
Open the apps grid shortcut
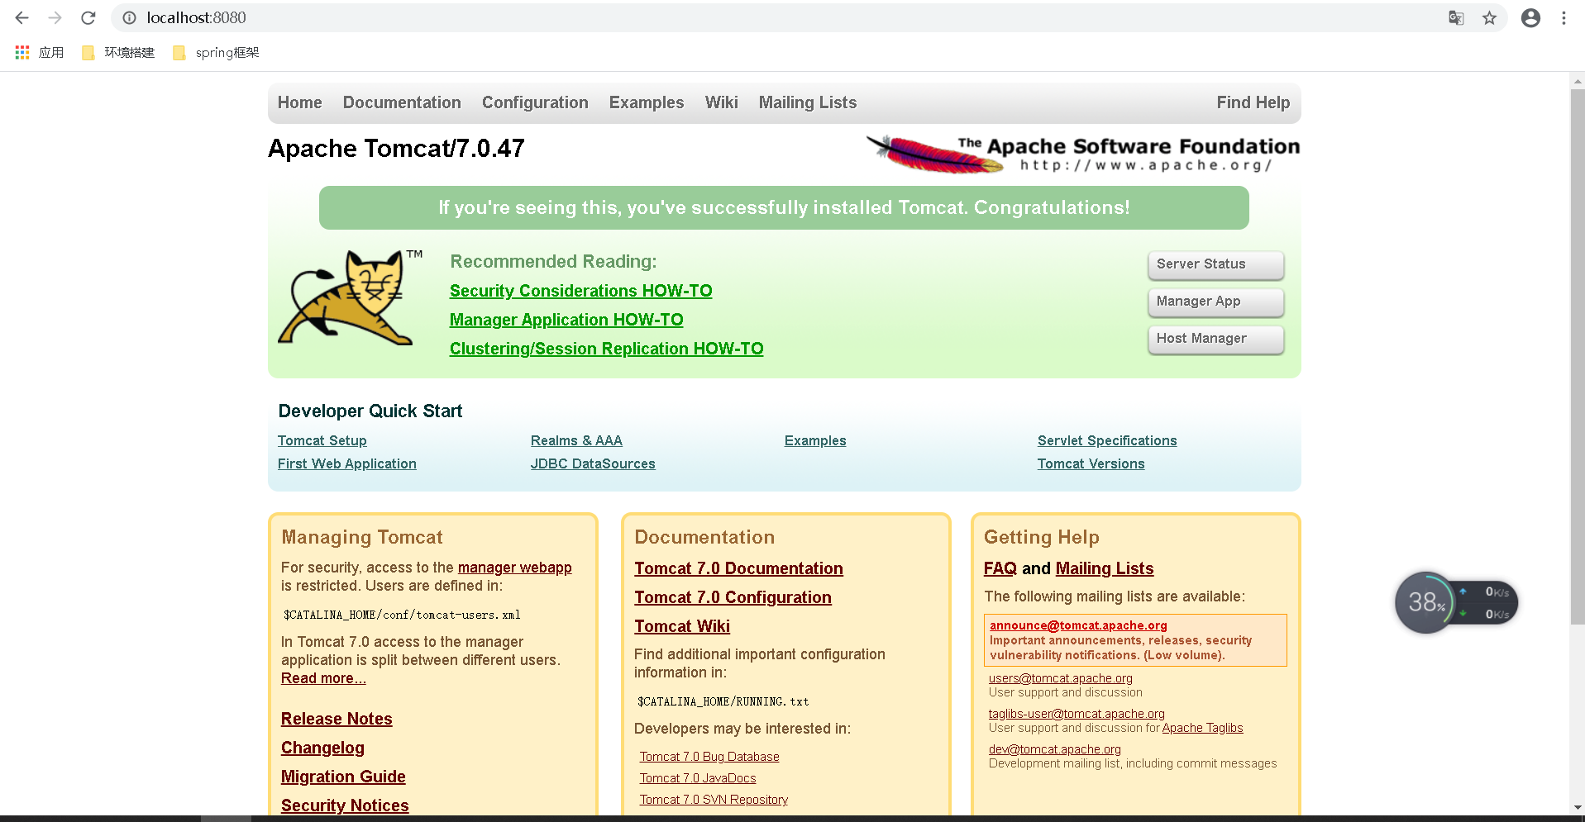point(39,52)
